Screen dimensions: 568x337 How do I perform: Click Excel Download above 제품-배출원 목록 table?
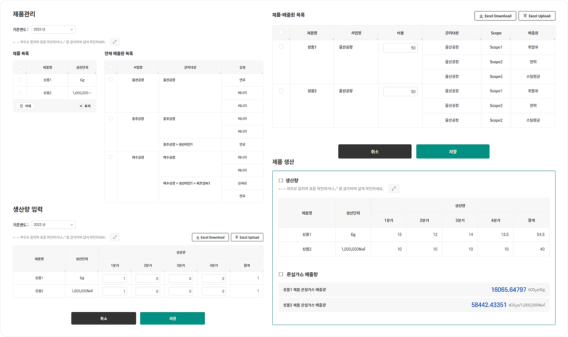tap(495, 16)
